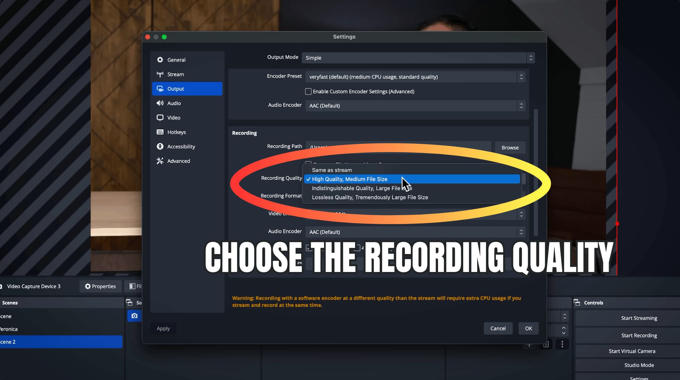Select Scene 2 in Scenes list
This screenshot has height=380, width=680.
tap(61, 342)
